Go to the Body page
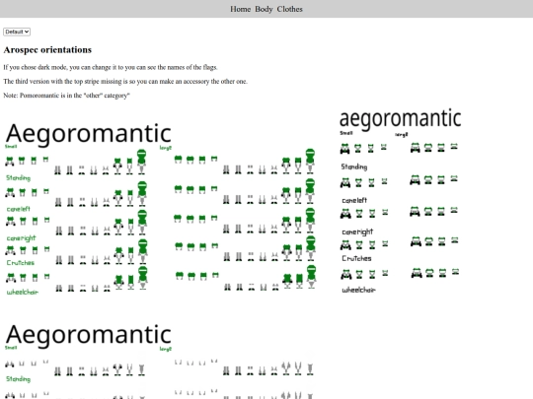The height and width of the screenshot is (399, 533). (x=264, y=9)
